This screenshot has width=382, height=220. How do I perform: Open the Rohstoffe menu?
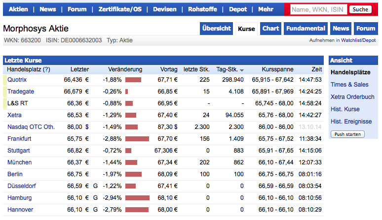(202, 9)
